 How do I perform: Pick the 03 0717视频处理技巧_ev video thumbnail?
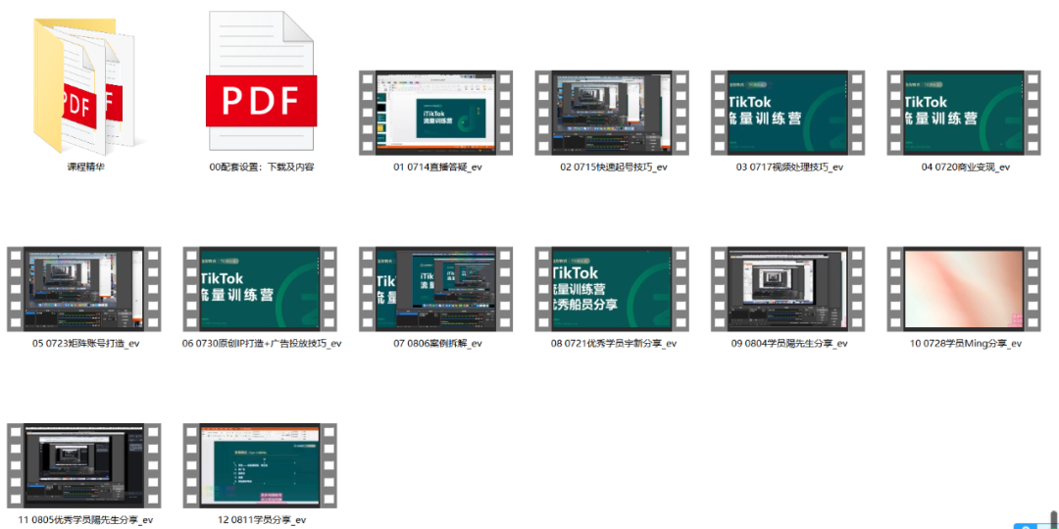[788, 112]
